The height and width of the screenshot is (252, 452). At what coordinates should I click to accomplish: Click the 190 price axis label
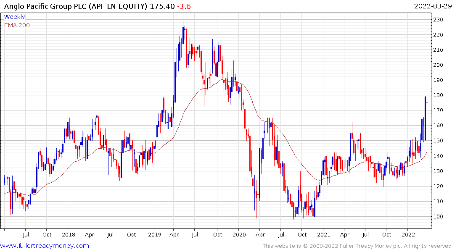(x=438, y=80)
